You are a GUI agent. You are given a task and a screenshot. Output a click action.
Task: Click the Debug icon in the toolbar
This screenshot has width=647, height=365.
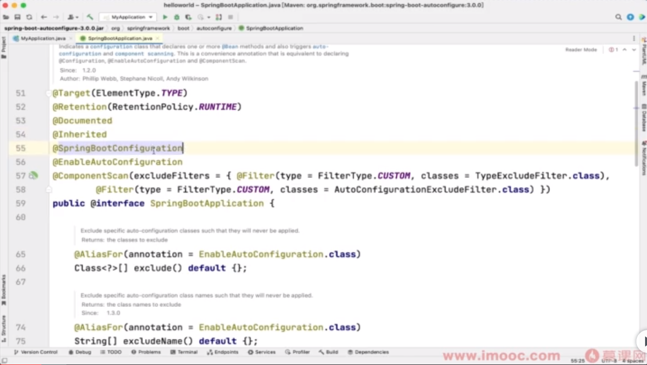(x=176, y=17)
